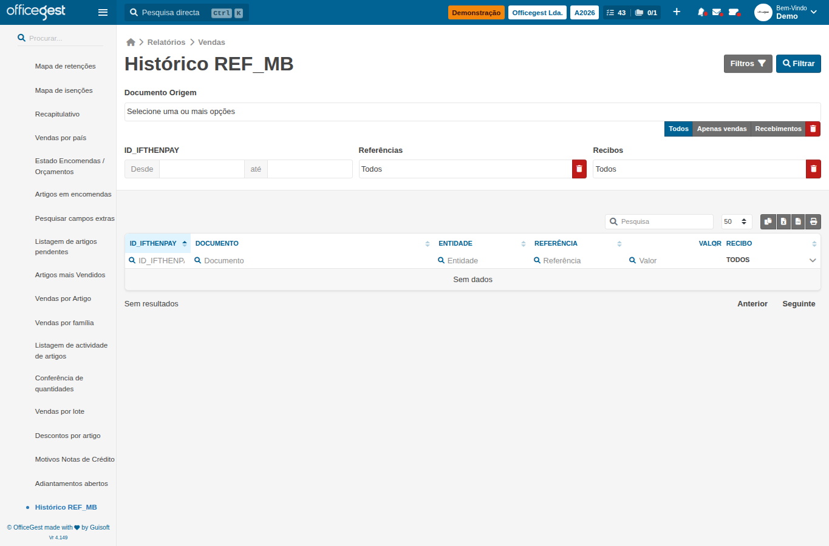Focus the table Pesquisa search field
Screen dimensions: 829x546
[659, 221]
